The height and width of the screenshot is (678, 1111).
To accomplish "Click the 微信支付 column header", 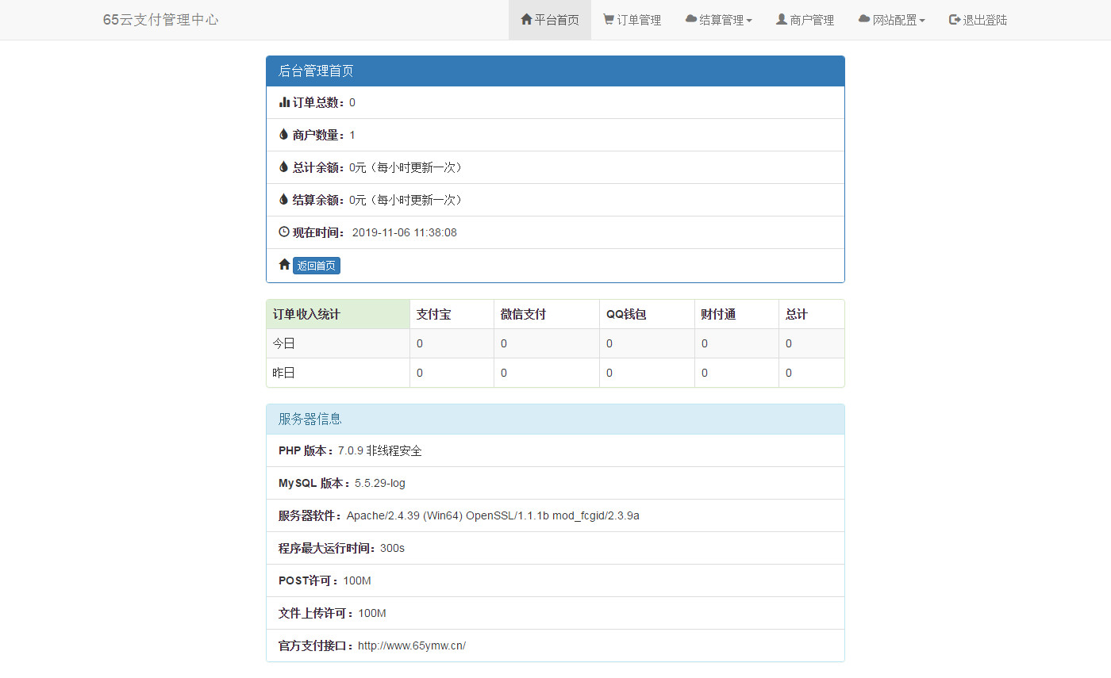I will [546, 314].
